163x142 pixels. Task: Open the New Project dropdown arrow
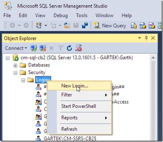46,26
